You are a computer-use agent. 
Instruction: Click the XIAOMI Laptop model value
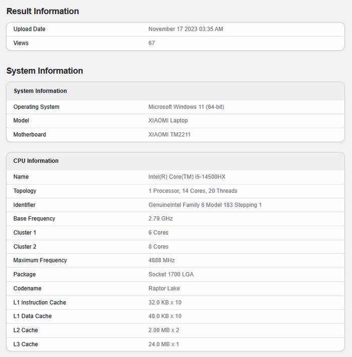click(168, 121)
